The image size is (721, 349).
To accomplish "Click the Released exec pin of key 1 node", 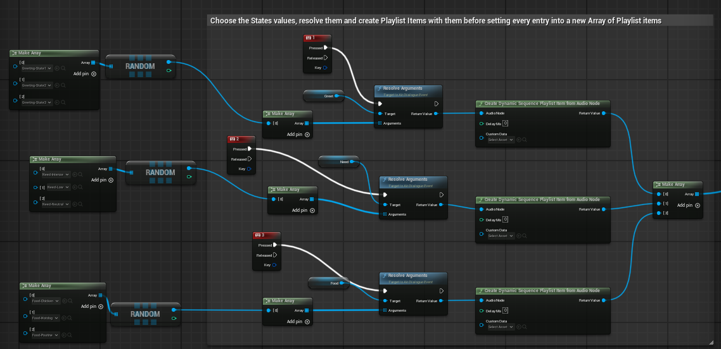I will 326,58.
